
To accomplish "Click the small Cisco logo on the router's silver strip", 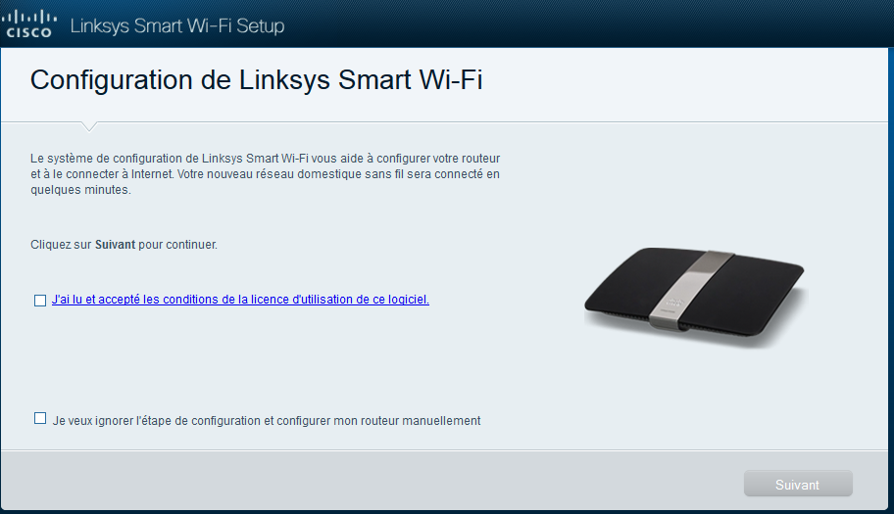I will [675, 302].
